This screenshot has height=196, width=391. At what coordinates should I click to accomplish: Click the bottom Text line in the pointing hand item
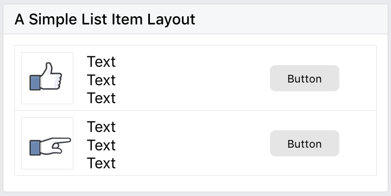(101, 163)
